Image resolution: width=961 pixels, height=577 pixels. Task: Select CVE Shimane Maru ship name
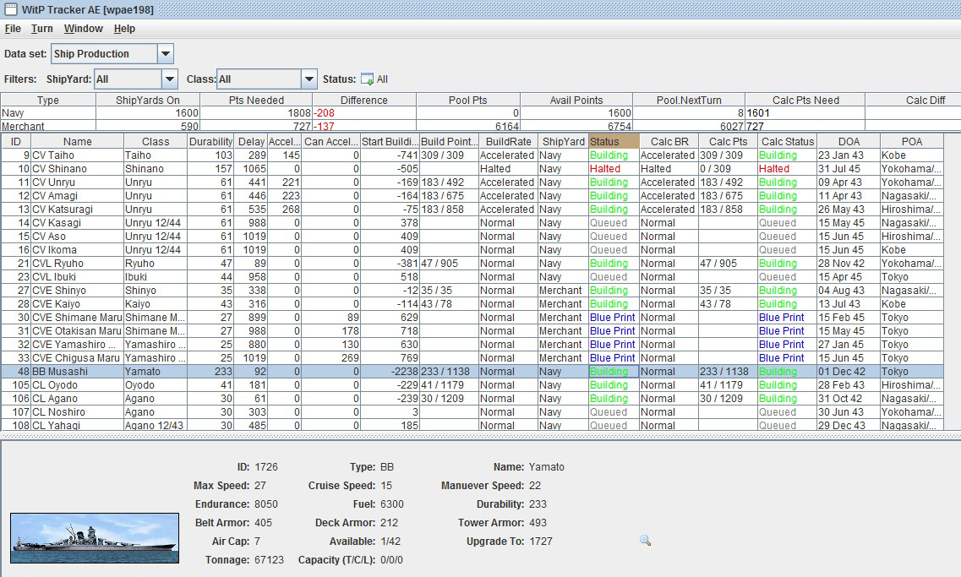(x=77, y=318)
